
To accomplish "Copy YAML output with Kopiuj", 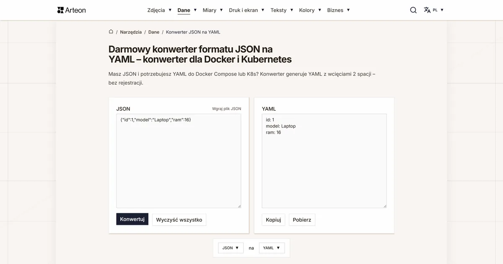I will 273,220.
